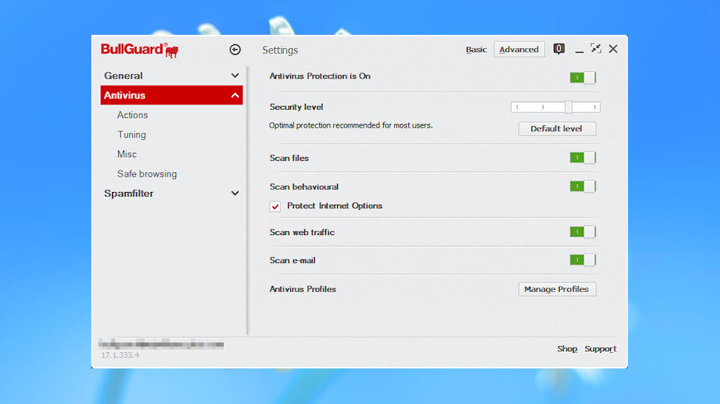Collapse the Antivirus section chevron
This screenshot has height=404, width=720.
[x=235, y=96]
